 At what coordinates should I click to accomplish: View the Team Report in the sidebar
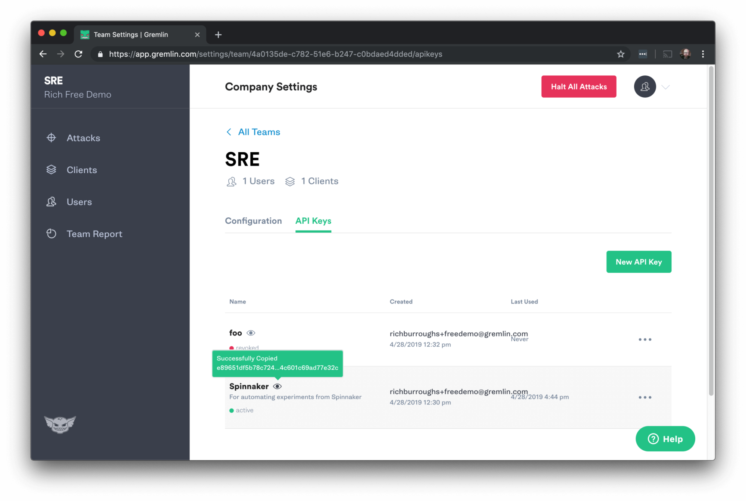click(94, 234)
